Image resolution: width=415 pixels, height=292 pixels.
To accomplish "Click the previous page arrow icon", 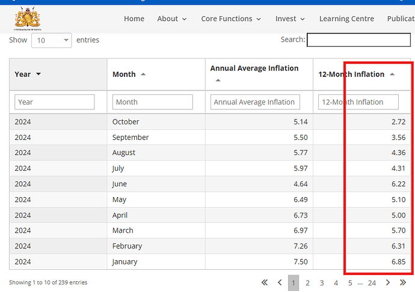I will [x=280, y=282].
